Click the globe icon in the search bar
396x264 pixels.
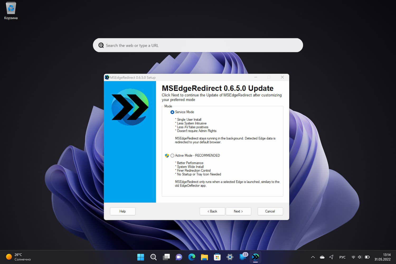point(101,45)
